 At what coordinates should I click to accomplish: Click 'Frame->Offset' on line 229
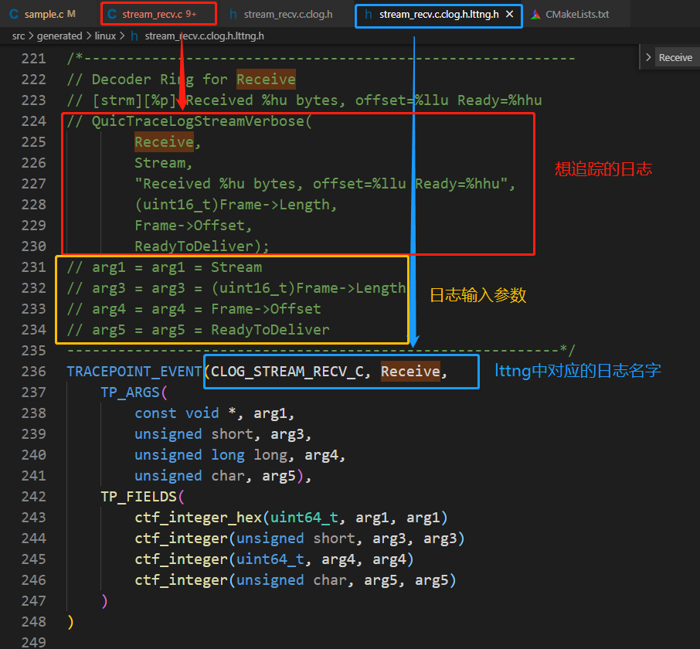[190, 226]
